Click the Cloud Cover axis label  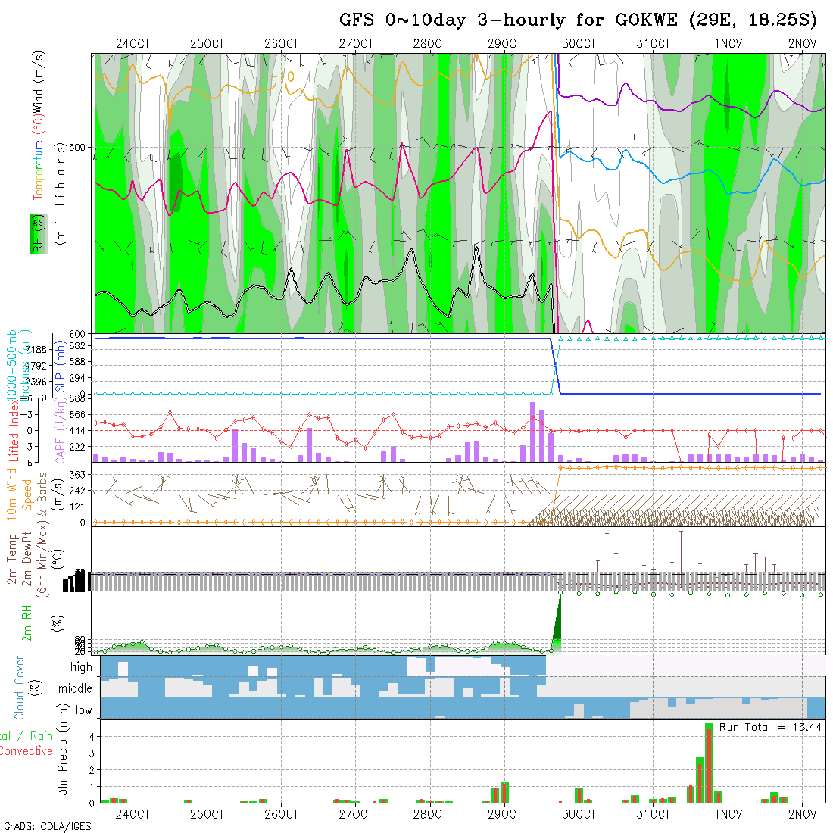tap(20, 688)
